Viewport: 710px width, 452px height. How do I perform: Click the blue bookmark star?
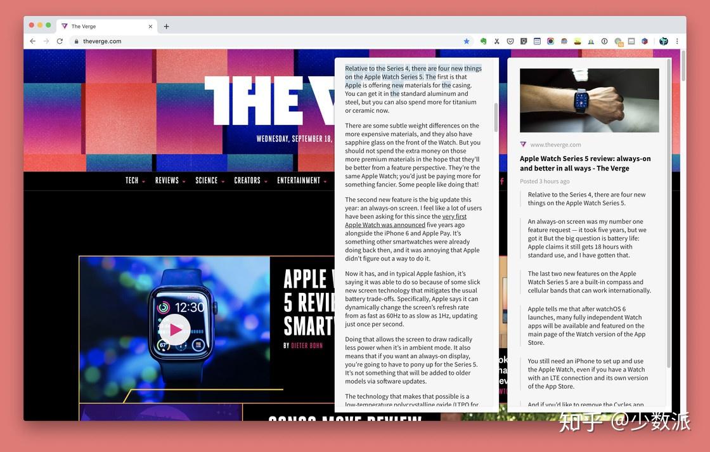click(x=467, y=41)
